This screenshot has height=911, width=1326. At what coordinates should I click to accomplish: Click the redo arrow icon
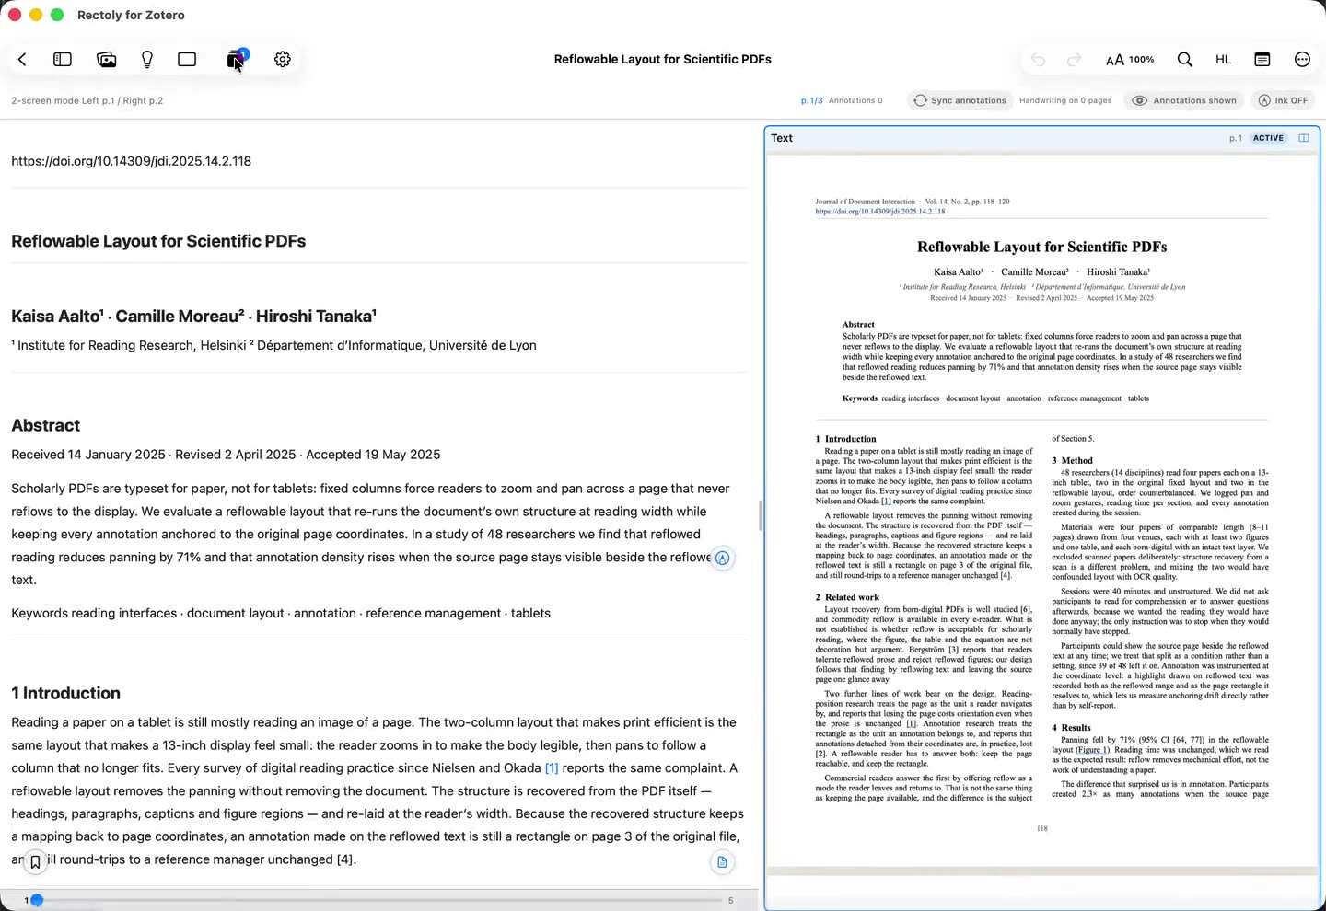(x=1074, y=60)
